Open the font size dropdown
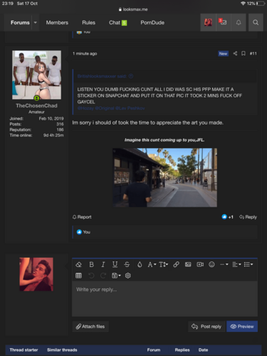267x356 pixels. coord(163,264)
